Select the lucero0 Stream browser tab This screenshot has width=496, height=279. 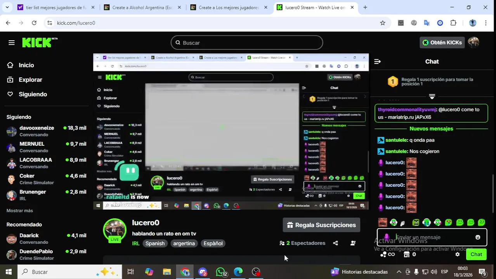[x=315, y=7]
